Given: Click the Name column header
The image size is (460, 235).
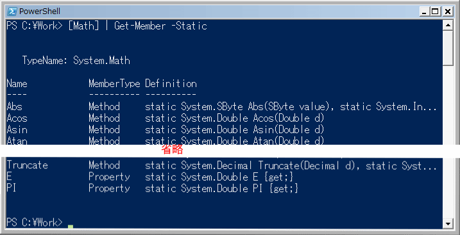Looking at the screenshot, I should tap(17, 84).
